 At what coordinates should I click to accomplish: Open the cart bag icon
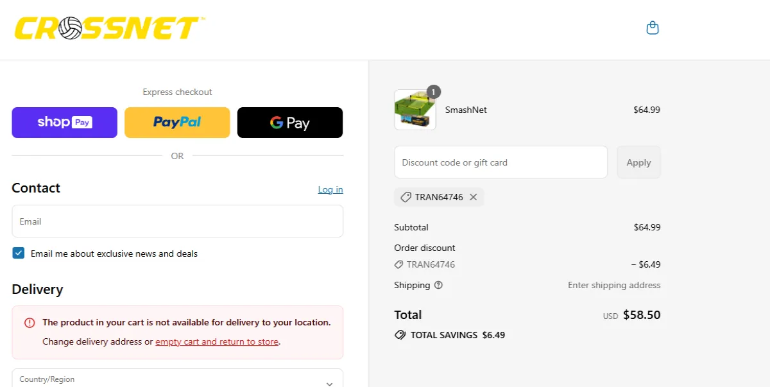[652, 28]
